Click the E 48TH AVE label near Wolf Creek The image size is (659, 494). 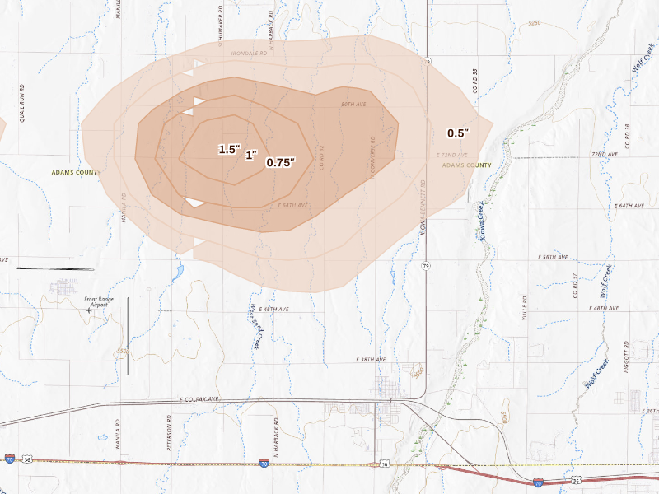coord(604,308)
